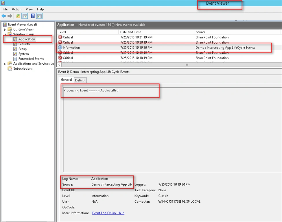The image size is (282, 222).
Task: Open the blue Help question-mark icon
Action: [x=33, y=16]
